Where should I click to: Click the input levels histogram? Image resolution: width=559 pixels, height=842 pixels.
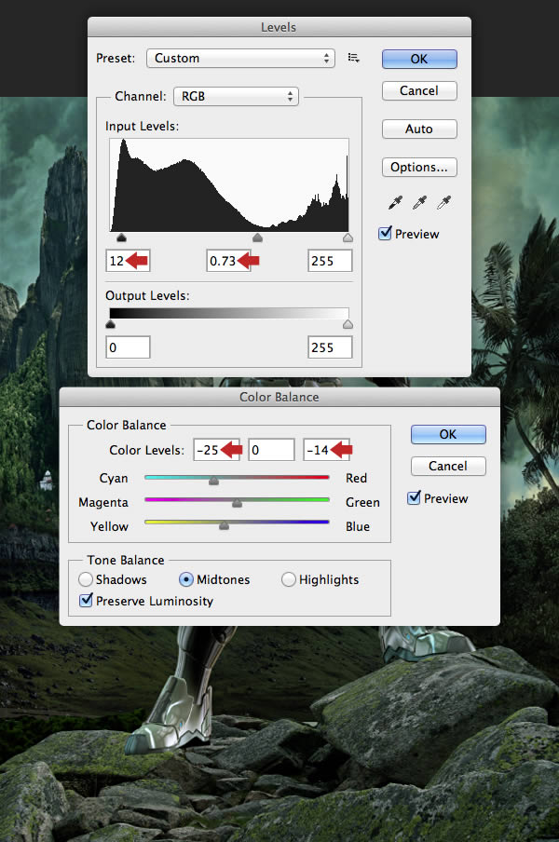pyautogui.click(x=229, y=185)
